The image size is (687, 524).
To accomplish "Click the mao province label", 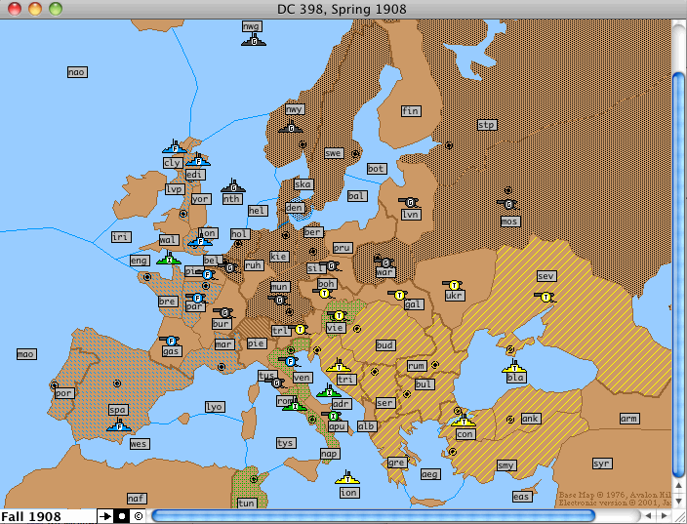I will pyautogui.click(x=26, y=354).
